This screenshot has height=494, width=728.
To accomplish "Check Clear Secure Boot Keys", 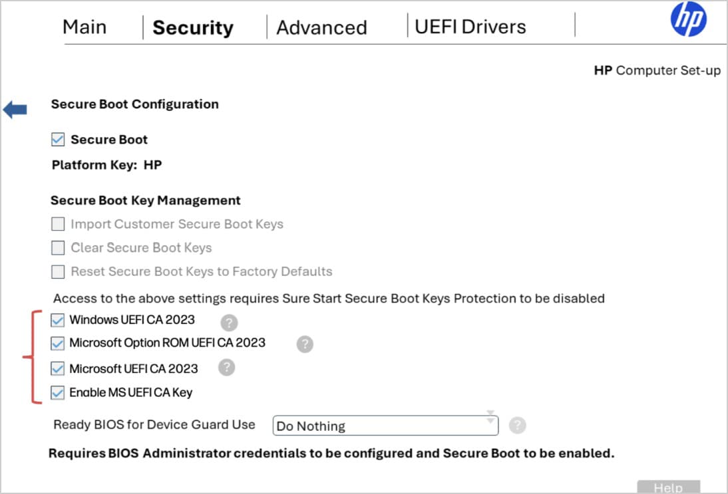I will tap(58, 248).
